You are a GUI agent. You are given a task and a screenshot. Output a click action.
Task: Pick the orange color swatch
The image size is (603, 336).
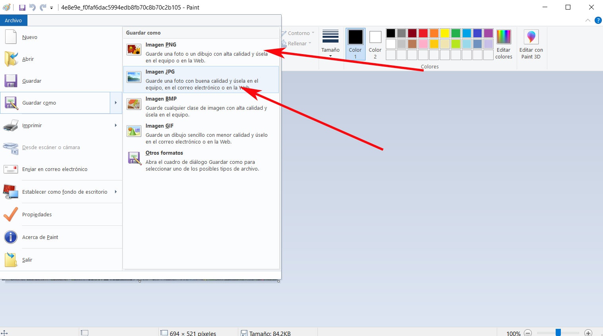tap(434, 33)
